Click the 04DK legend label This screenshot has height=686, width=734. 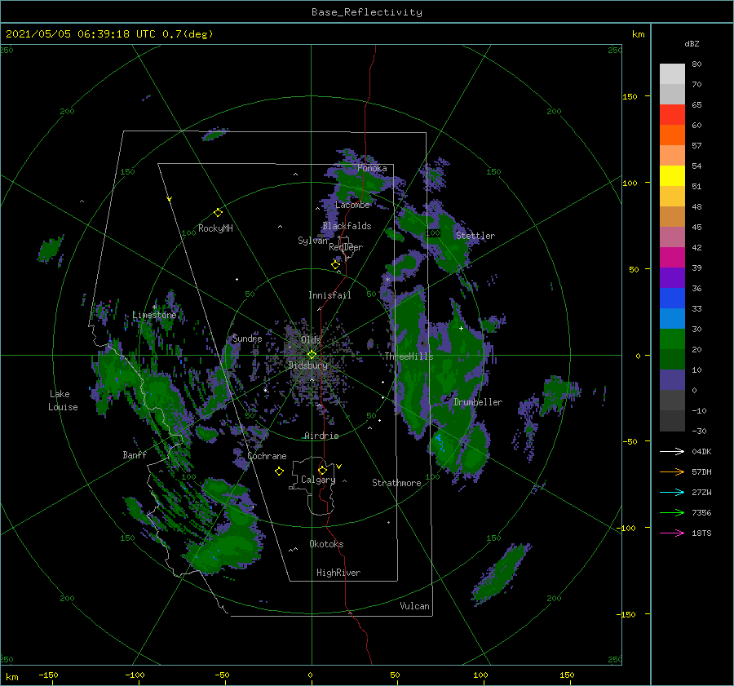tap(701, 451)
